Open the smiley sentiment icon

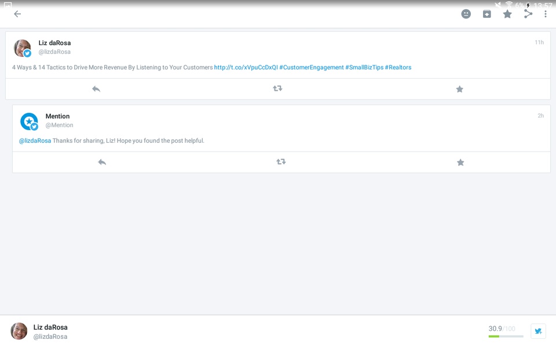(x=466, y=14)
